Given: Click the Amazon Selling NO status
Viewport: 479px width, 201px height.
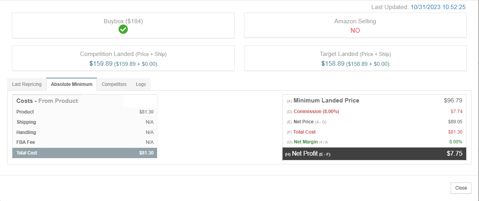Looking at the screenshot, I should pos(355,30).
